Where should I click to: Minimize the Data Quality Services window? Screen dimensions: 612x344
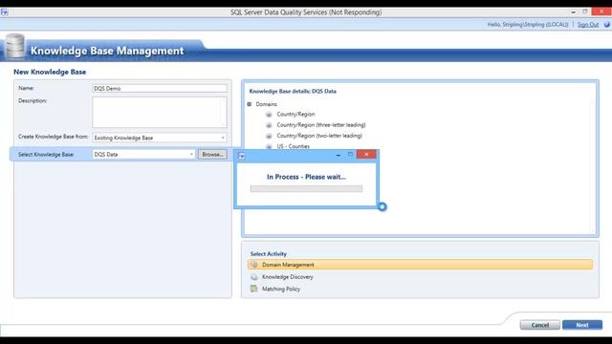573,12
